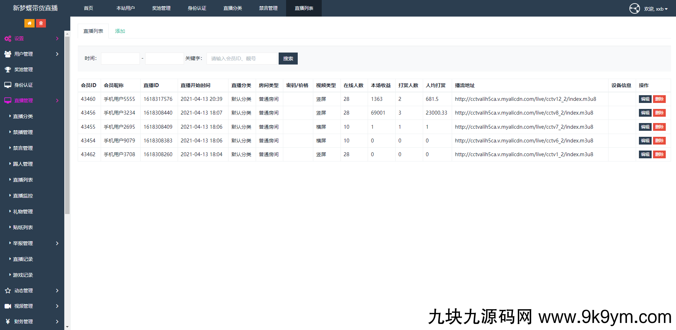
Task: Click the video camera icon for 视频管理
Action: (8, 306)
